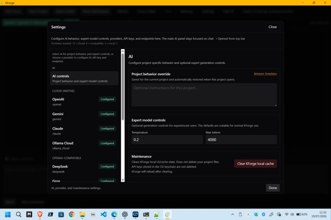Screen dimensions: 331x220
Task: Click the footer 'AI, provider, and maintenance settings.' text
Action: [x=76, y=188]
